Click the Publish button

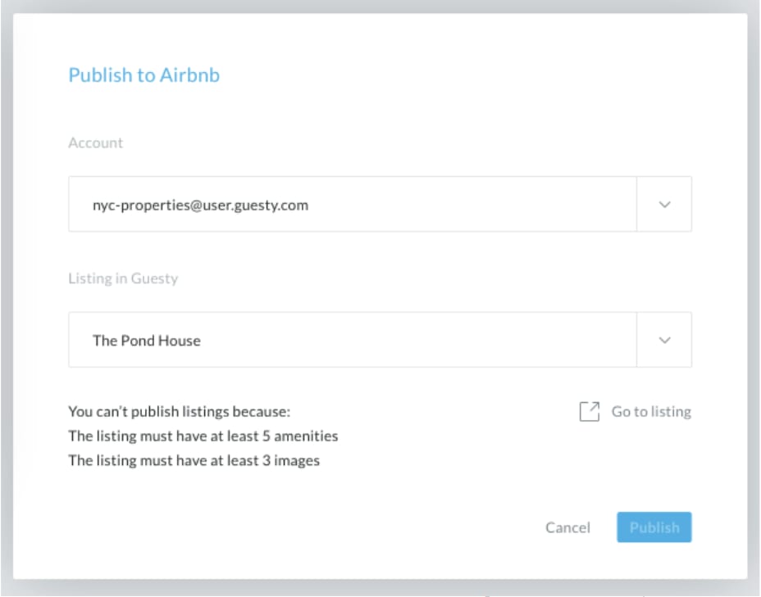point(654,527)
